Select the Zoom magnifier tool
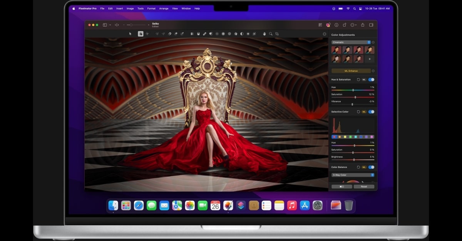This screenshot has height=241, width=462. tap(271, 34)
